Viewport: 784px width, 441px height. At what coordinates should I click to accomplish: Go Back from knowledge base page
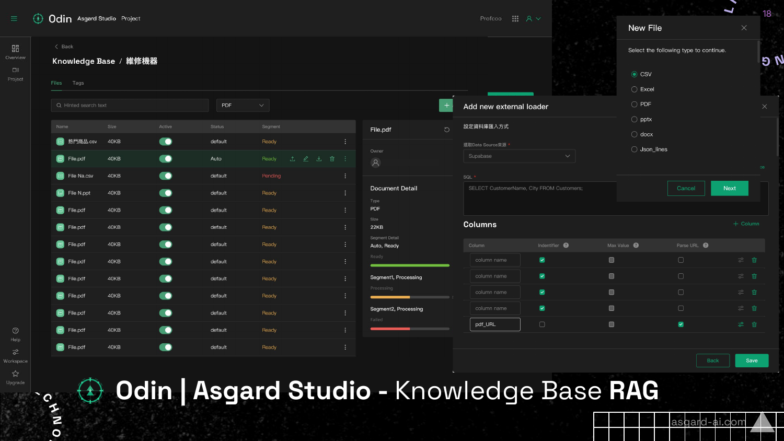[64, 47]
